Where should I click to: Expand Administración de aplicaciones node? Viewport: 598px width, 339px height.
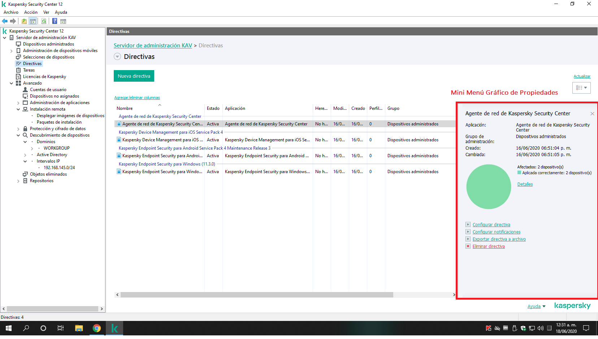(18, 103)
